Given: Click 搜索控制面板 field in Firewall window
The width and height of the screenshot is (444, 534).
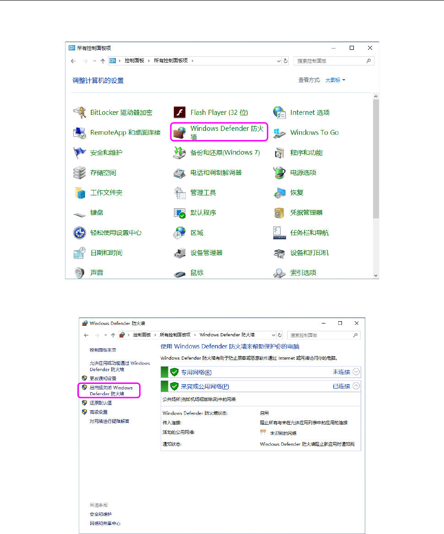Looking at the screenshot, I should click(323, 335).
